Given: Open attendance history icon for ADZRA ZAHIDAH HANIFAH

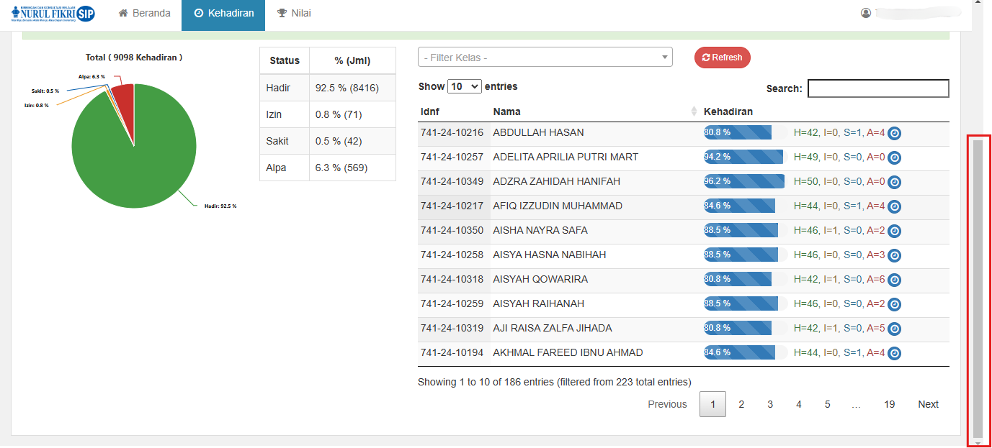Looking at the screenshot, I should 894,182.
